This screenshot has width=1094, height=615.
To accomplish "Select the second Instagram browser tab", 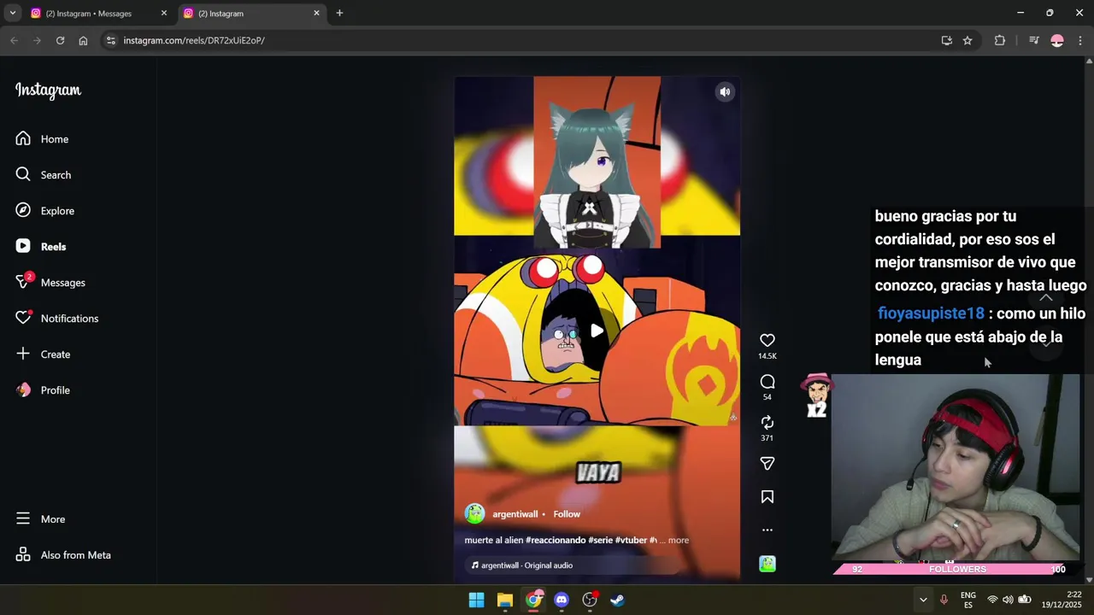I will pyautogui.click(x=252, y=14).
